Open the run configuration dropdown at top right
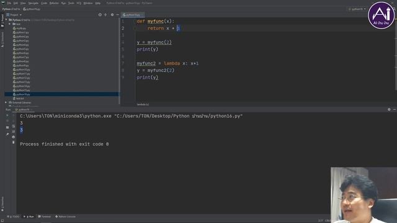397x223 pixels. click(x=357, y=9)
